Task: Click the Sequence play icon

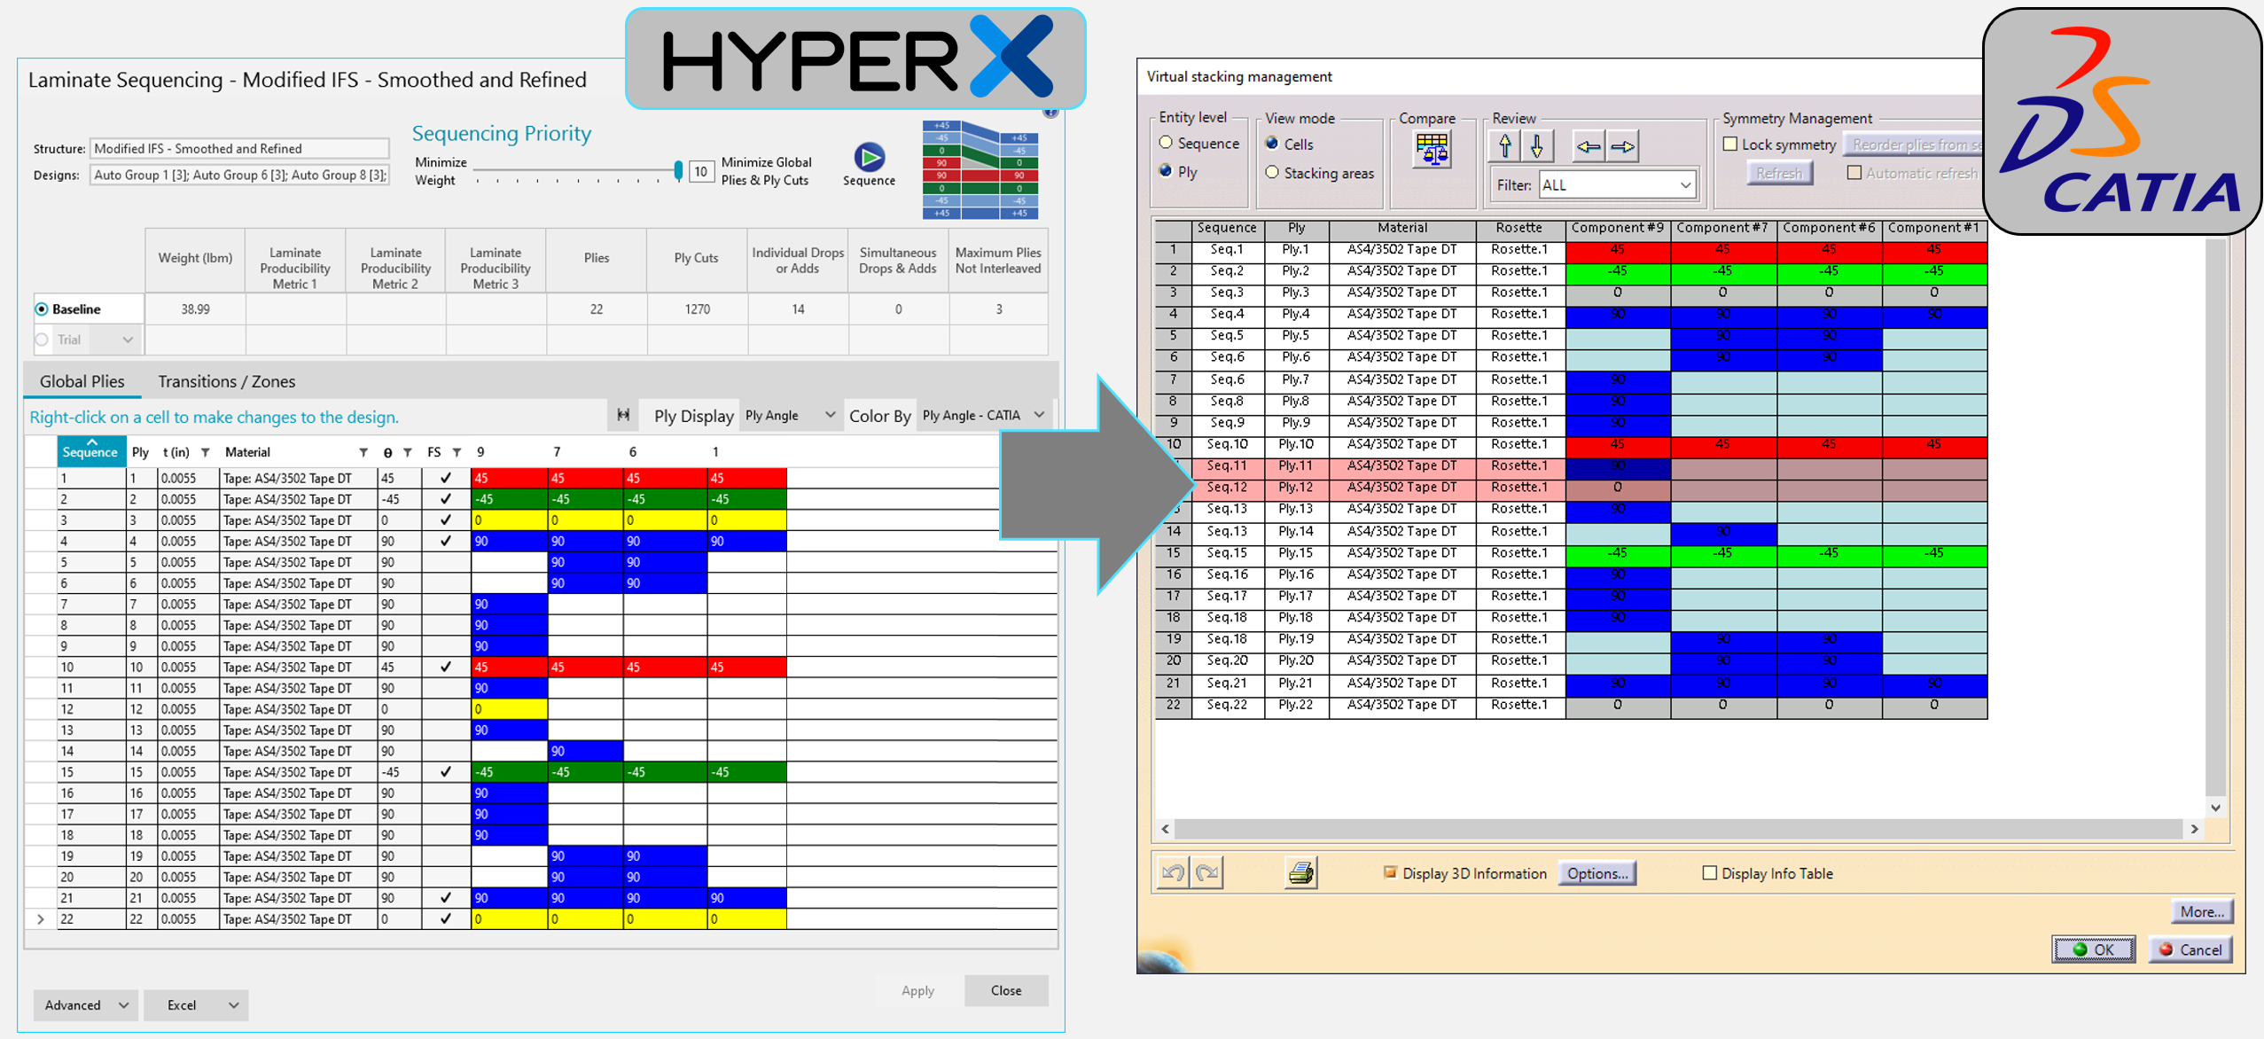Action: 869,157
